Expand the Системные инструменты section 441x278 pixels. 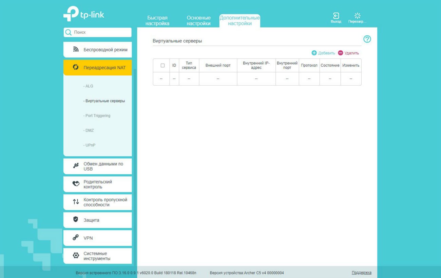[97, 256]
